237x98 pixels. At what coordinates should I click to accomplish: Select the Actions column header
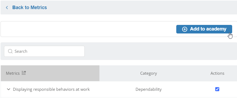pos(217,73)
